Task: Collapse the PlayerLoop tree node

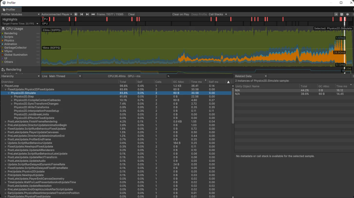Action: coord(2,86)
